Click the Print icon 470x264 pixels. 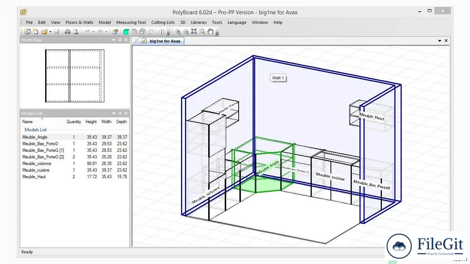click(x=68, y=32)
